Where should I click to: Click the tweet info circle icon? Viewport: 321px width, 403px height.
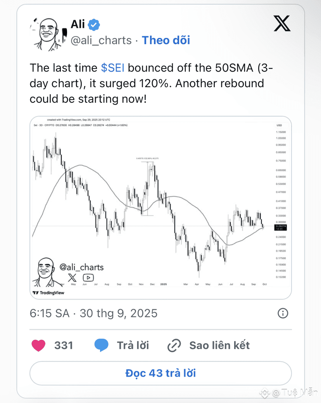[283, 313]
